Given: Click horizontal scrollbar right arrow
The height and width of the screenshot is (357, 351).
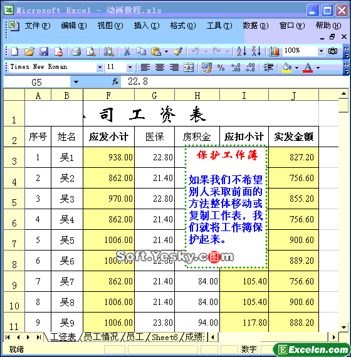Looking at the screenshot, I should click(x=333, y=337).
